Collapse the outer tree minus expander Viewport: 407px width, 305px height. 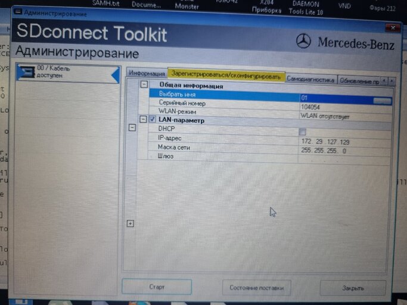[x=132, y=127]
